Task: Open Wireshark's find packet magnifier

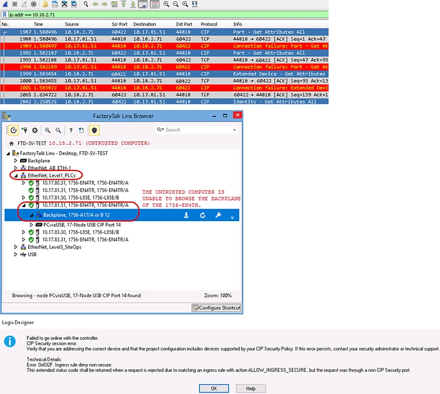Action: point(86,4)
